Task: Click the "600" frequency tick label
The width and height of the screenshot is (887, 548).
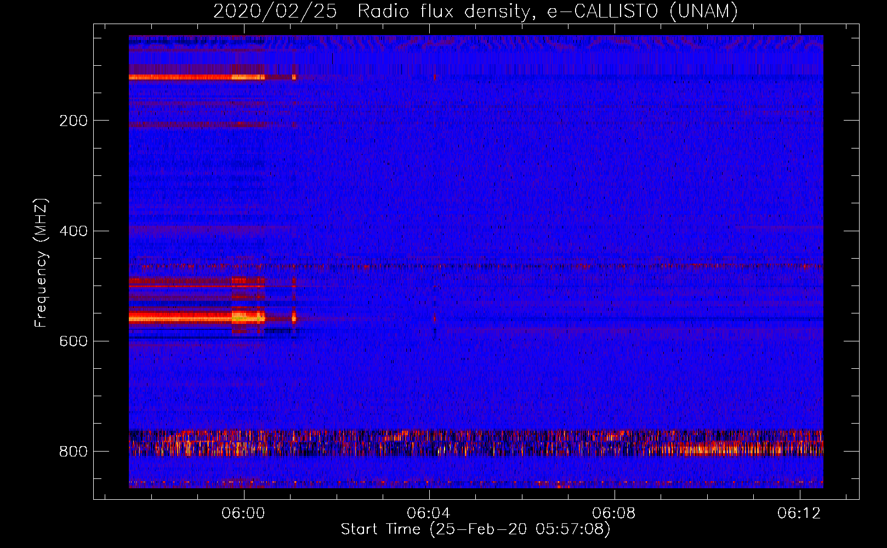Action: coord(73,341)
